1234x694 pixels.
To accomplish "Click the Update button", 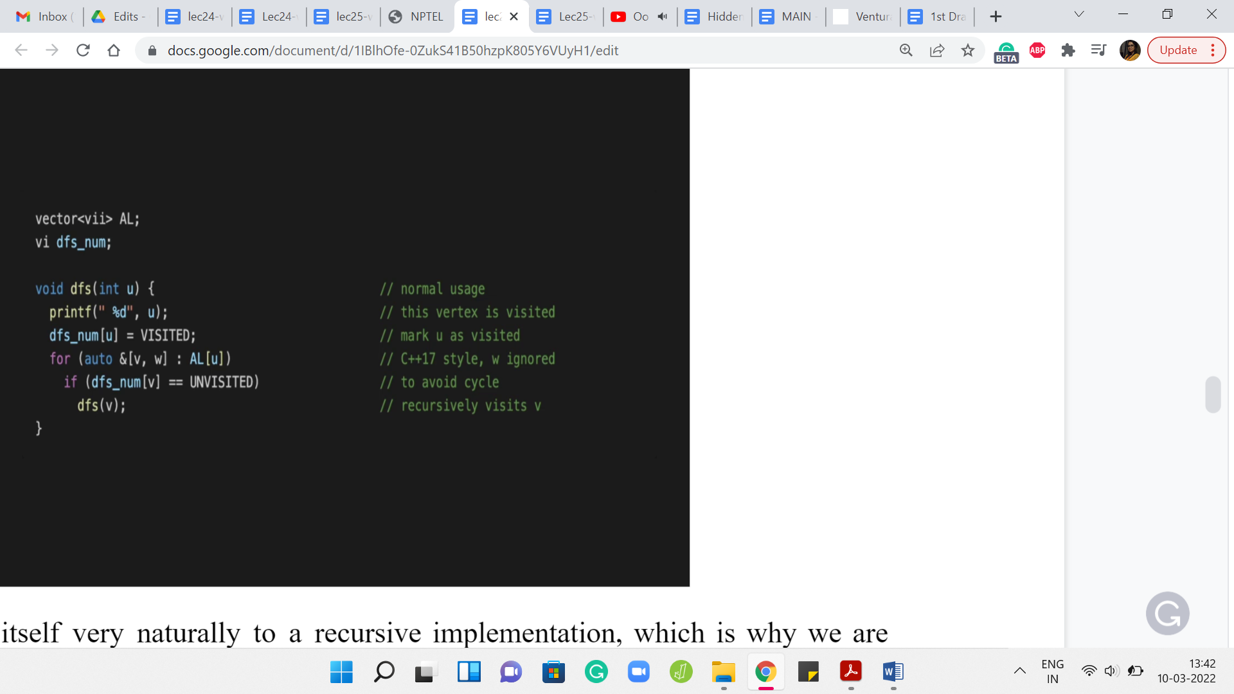I will pyautogui.click(x=1177, y=50).
